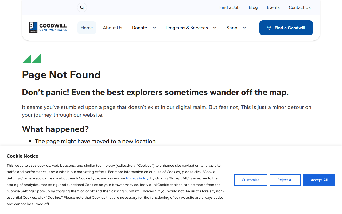Select Programs & Services in navigation
This screenshot has width=342, height=214.
click(187, 28)
